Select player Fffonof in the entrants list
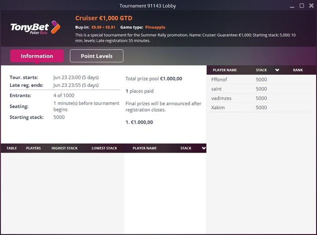 click(x=220, y=80)
